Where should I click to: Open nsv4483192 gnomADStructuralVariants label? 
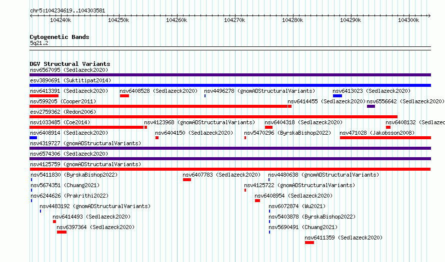pyautogui.click(x=95, y=206)
